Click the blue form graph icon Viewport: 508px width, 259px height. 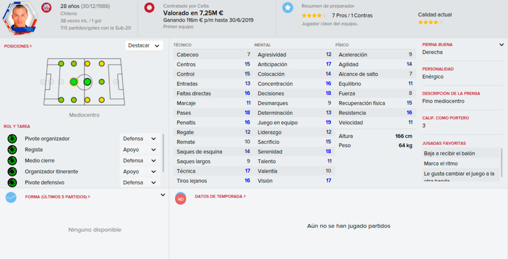pyautogui.click(x=11, y=197)
